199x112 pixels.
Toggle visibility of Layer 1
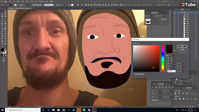pos(175,12)
